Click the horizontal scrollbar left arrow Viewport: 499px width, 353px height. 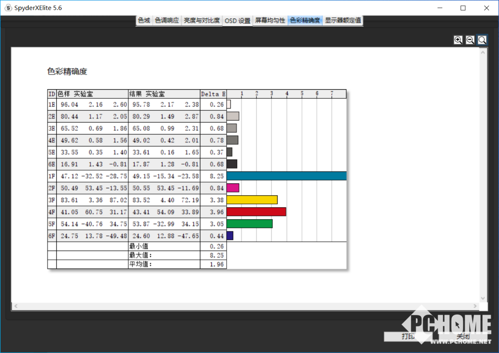tap(15, 306)
